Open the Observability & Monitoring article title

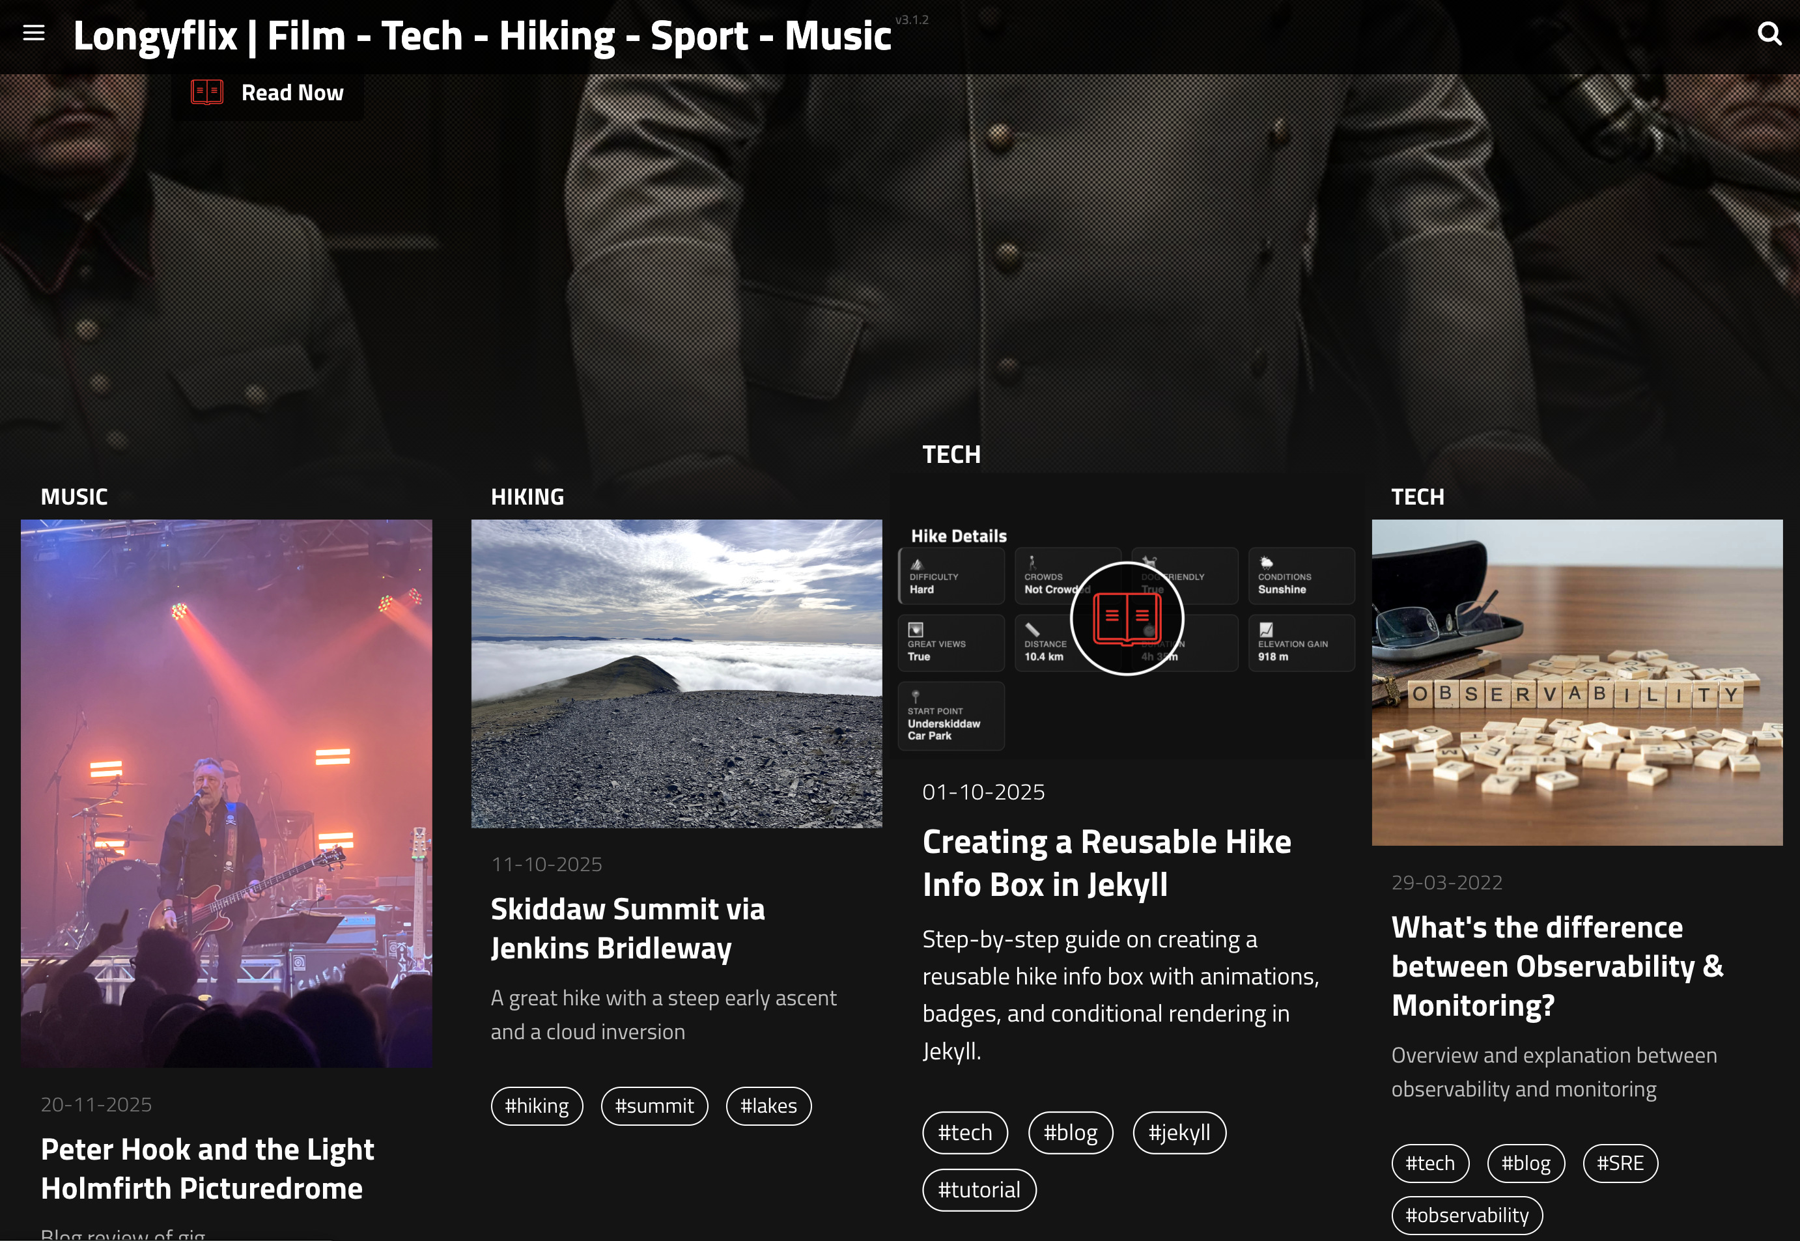[x=1556, y=966]
